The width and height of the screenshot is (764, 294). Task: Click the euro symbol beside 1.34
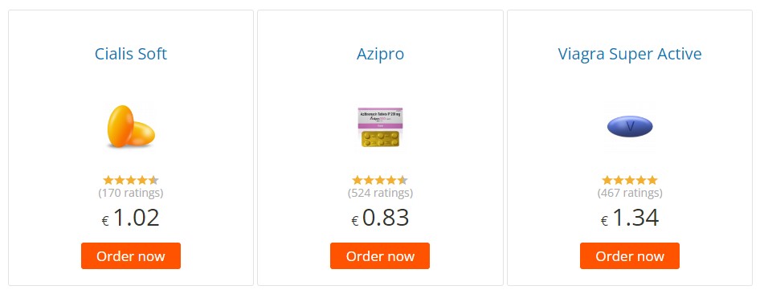point(604,222)
